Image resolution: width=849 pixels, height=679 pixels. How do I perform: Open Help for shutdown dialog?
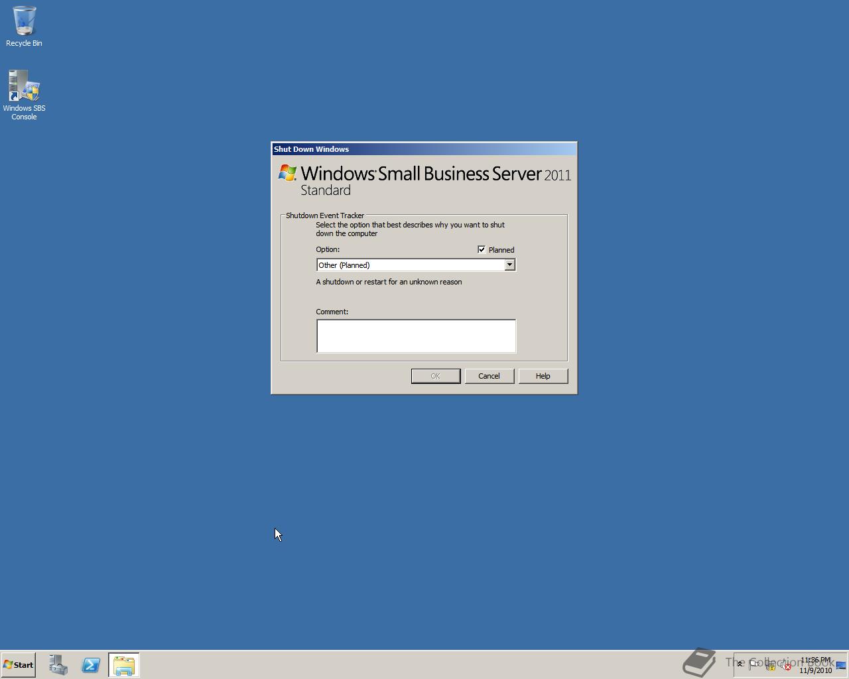(543, 376)
